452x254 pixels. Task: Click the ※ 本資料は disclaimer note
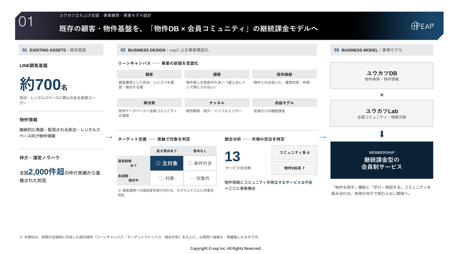click(140, 237)
